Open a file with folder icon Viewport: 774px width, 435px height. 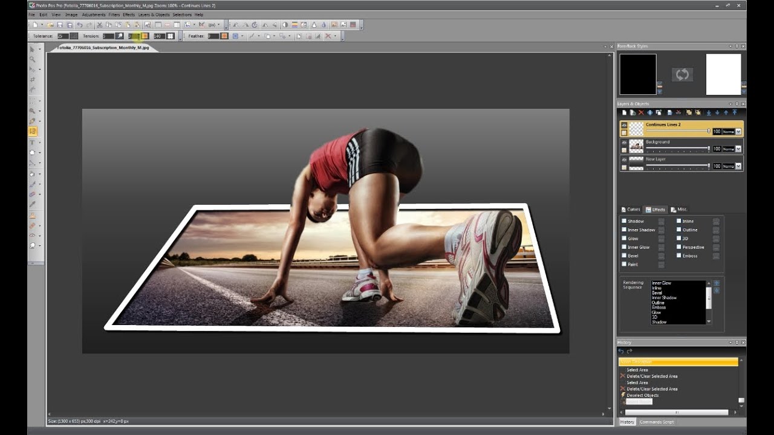pyautogui.click(x=51, y=25)
